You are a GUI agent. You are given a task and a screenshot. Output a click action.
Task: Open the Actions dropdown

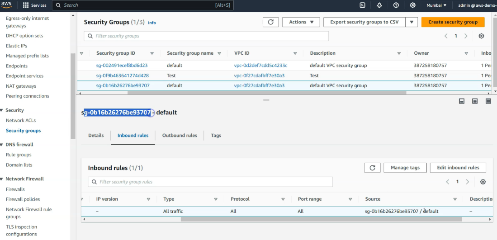[x=301, y=22]
